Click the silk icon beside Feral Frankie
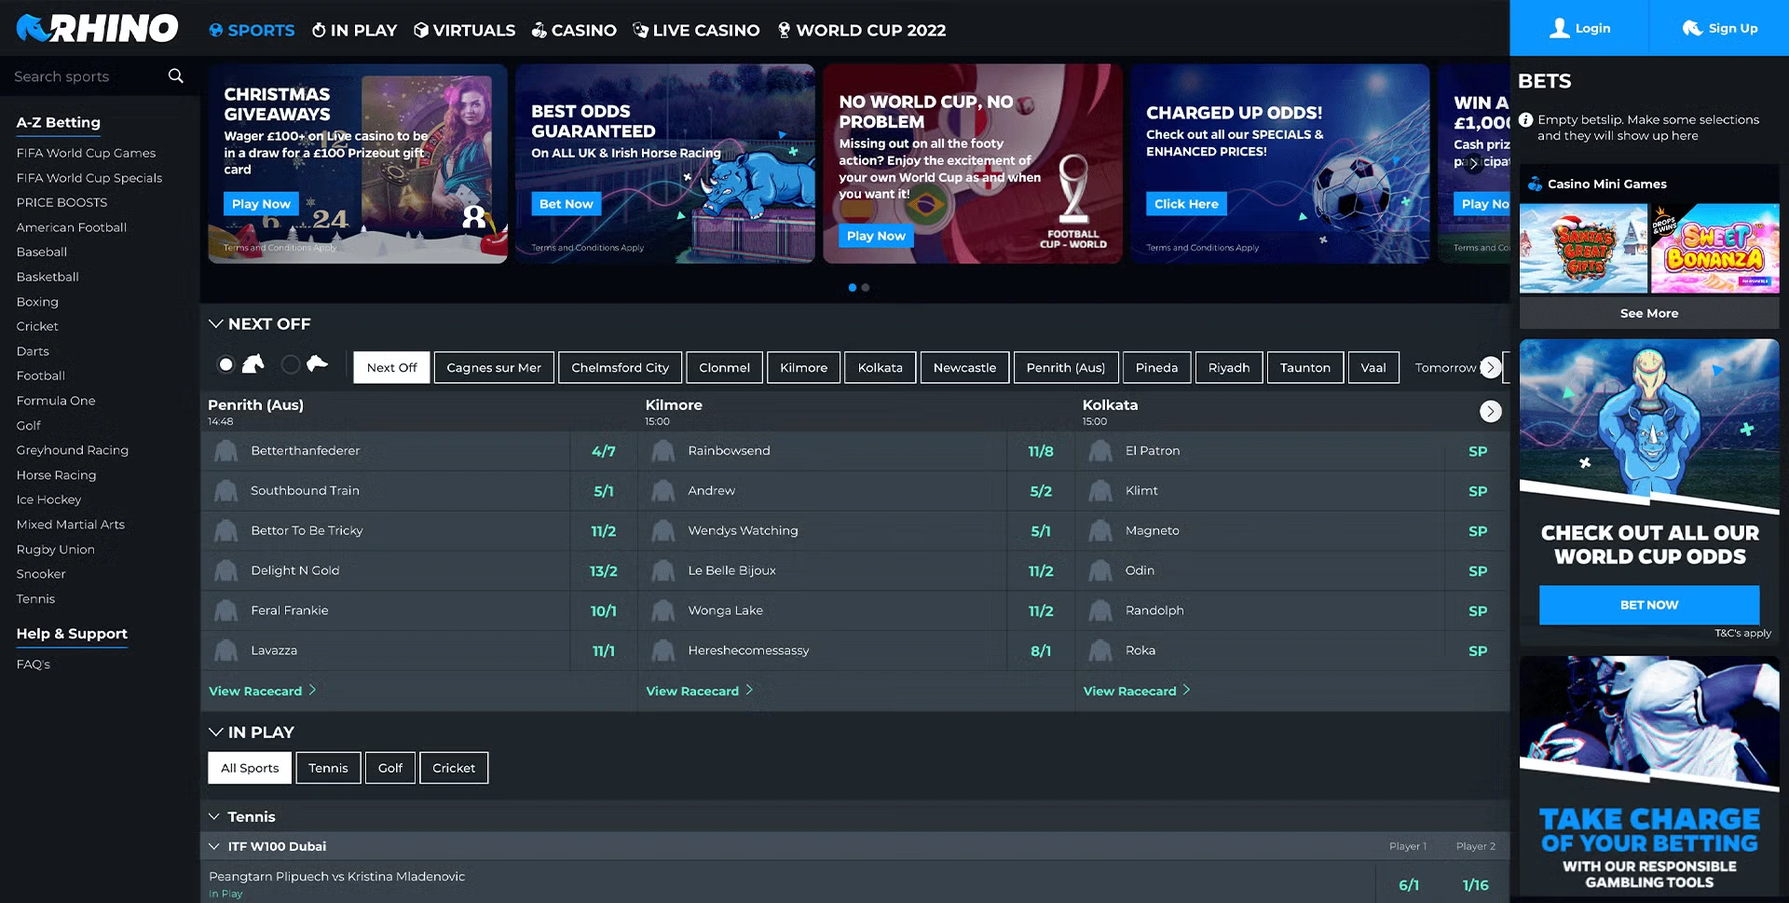Image resolution: width=1789 pixels, height=903 pixels. (x=225, y=611)
